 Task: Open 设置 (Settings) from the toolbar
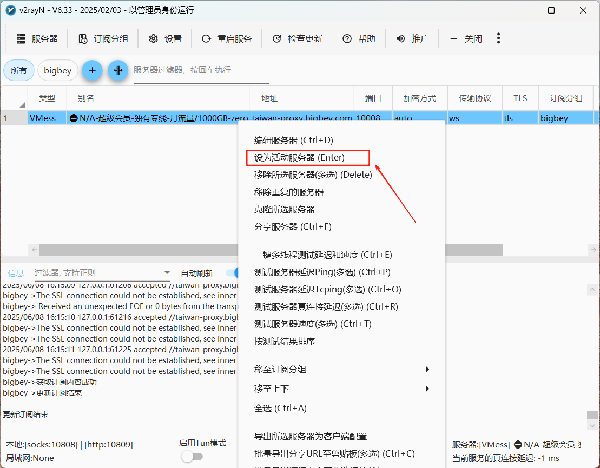[166, 39]
